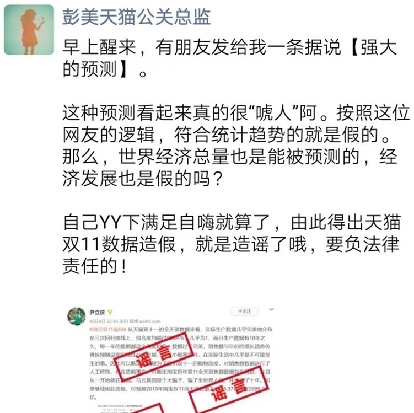Viewport: 414px width, 413px height.
Task: Select the first paragraph about 强大的预测
Action: (x=229, y=58)
